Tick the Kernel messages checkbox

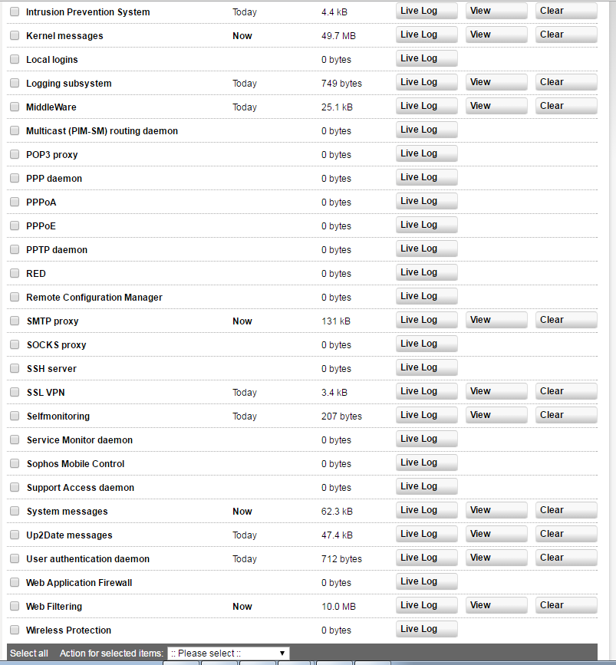15,36
